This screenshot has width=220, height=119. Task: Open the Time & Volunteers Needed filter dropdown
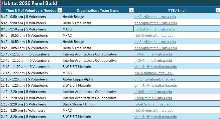(x=60, y=10)
